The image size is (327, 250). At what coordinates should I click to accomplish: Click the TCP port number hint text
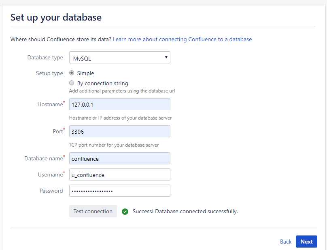click(x=114, y=145)
